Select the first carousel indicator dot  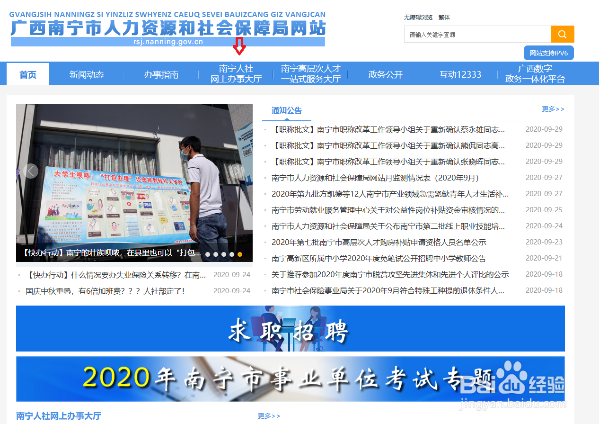(208, 254)
